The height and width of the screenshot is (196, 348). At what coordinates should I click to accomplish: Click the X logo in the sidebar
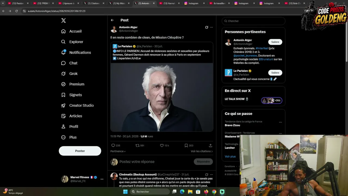coord(63,20)
